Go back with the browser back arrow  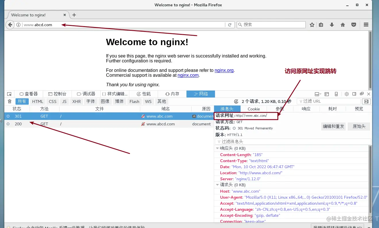[x=10, y=25]
